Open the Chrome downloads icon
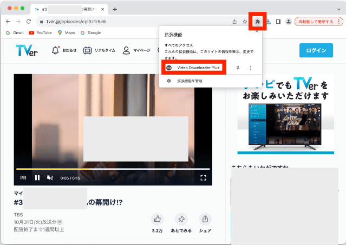The image size is (346, 245). point(269,22)
